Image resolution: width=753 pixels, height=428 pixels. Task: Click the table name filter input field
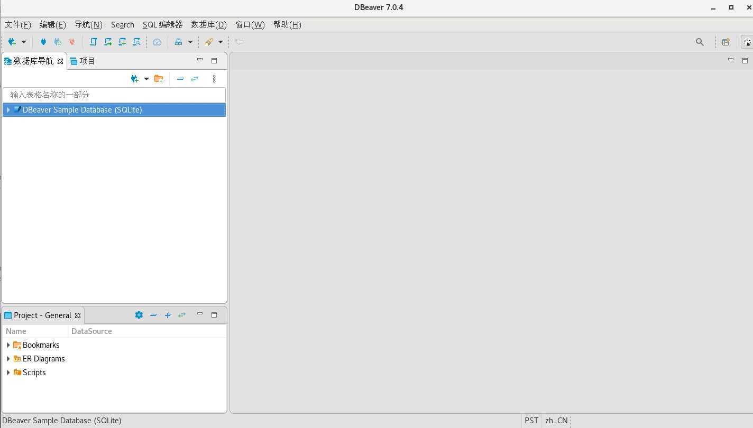114,95
